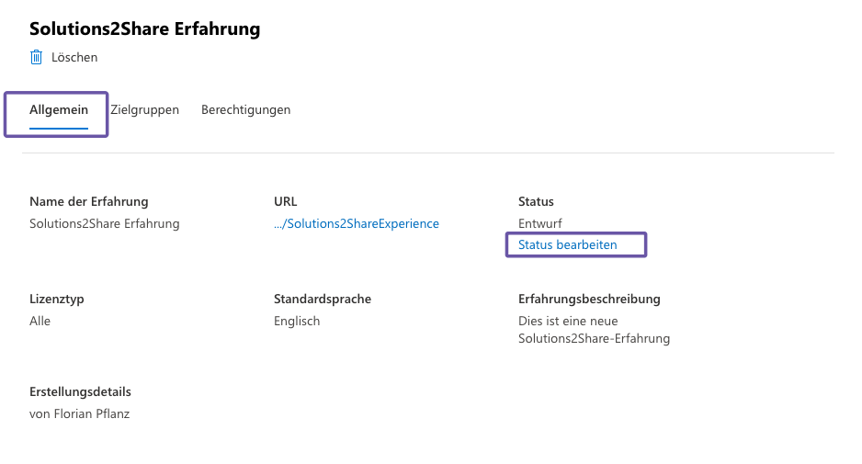Click the von Florian Pflanz creator text
The height and width of the screenshot is (464, 862).
pyautogui.click(x=80, y=414)
